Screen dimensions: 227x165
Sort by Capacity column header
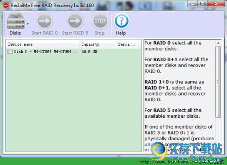coord(98,44)
